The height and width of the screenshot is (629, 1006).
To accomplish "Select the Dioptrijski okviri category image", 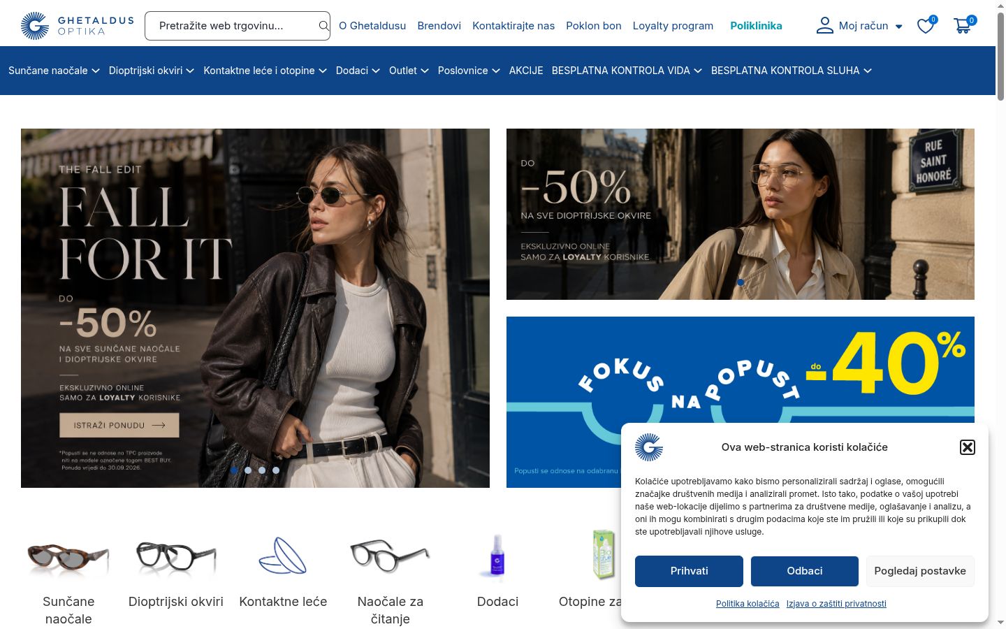I will (x=176, y=556).
